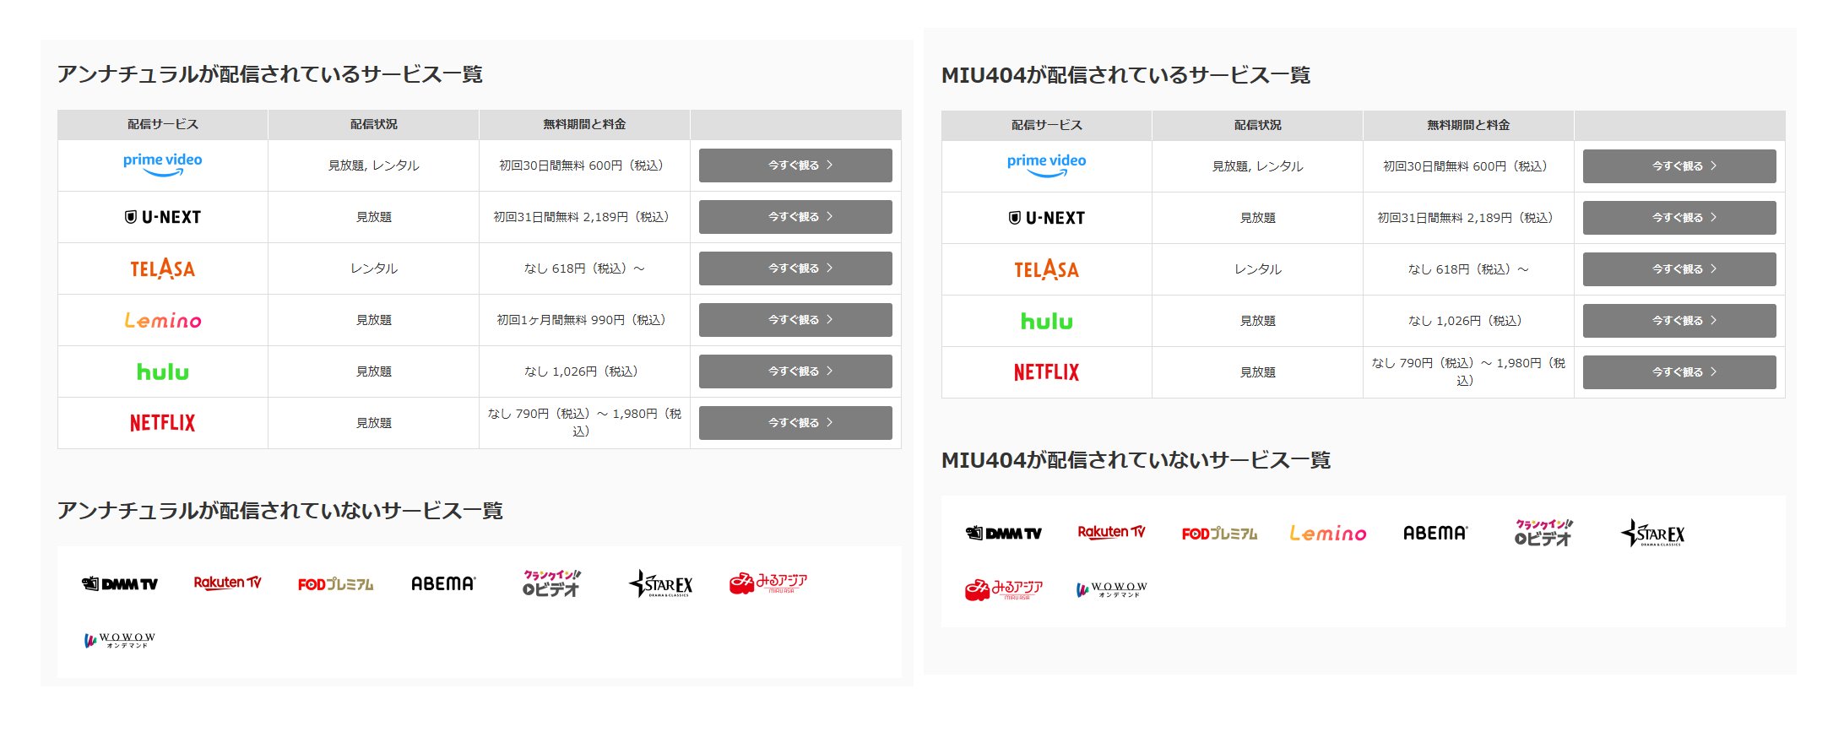Click なし 618円 cell in MIU404 TELASA row
This screenshot has height=732, width=1844.
pyautogui.click(x=1468, y=269)
